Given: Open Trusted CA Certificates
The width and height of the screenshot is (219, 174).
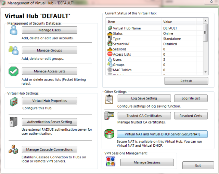Looking at the screenshot, I should (x=144, y=116).
